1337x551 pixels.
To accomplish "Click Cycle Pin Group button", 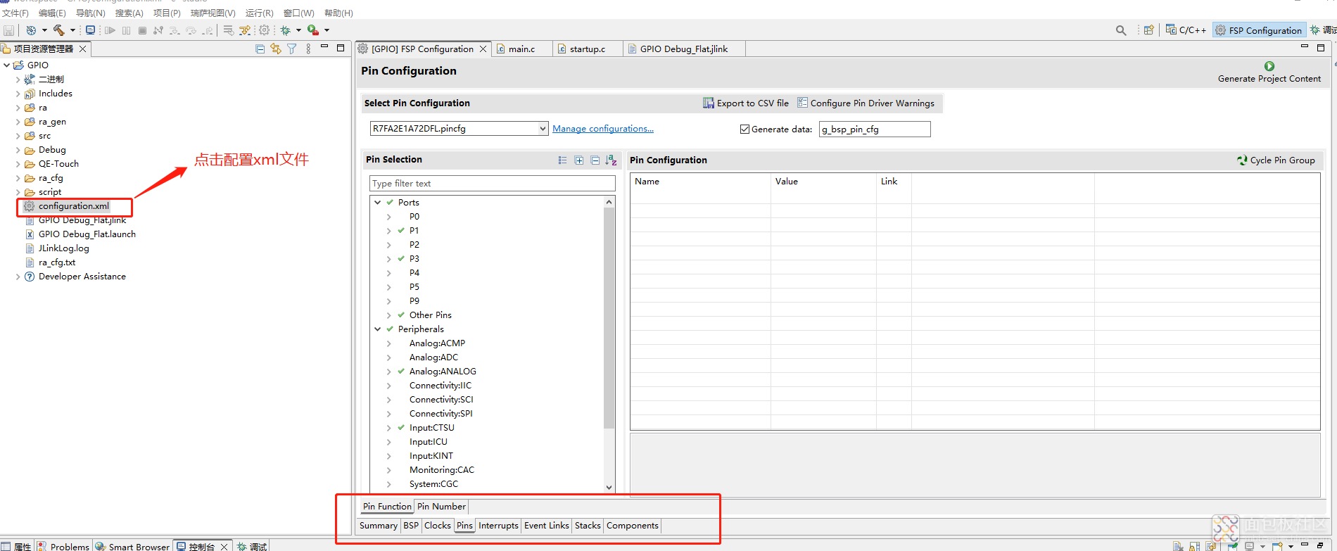I will [x=1276, y=160].
